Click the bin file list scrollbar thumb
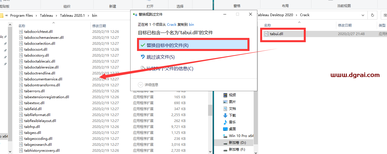 (x=210, y=110)
